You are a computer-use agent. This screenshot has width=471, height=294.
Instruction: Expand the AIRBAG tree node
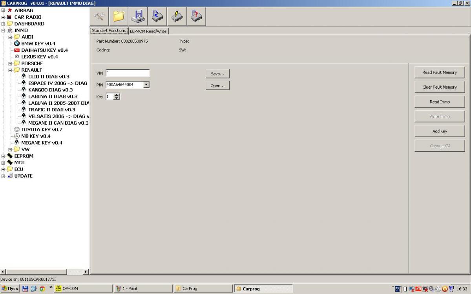click(3, 11)
